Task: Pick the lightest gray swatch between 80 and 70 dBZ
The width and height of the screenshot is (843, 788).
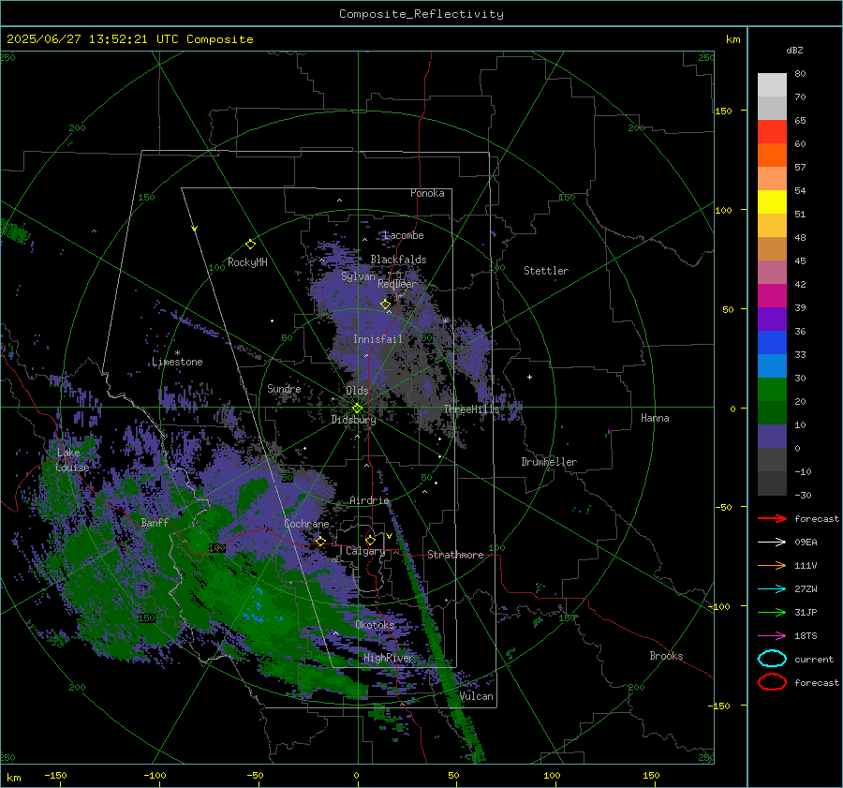Action: (772, 85)
